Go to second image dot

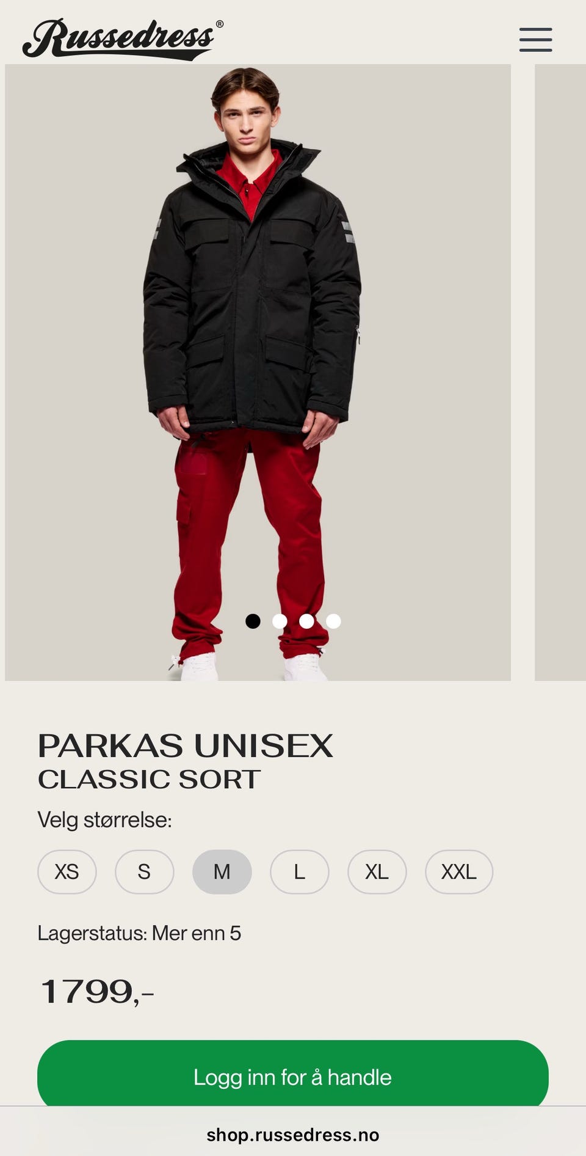click(280, 621)
